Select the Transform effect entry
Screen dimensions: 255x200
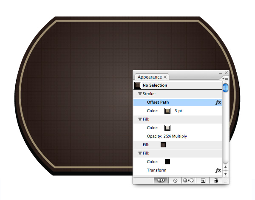pos(157,170)
